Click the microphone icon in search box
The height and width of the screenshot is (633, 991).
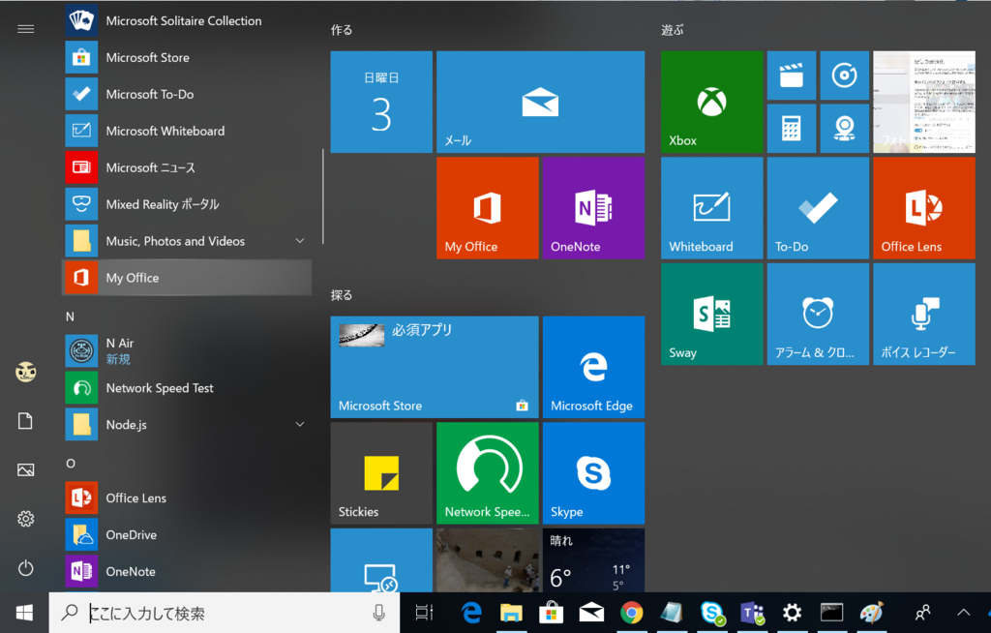[x=378, y=613]
